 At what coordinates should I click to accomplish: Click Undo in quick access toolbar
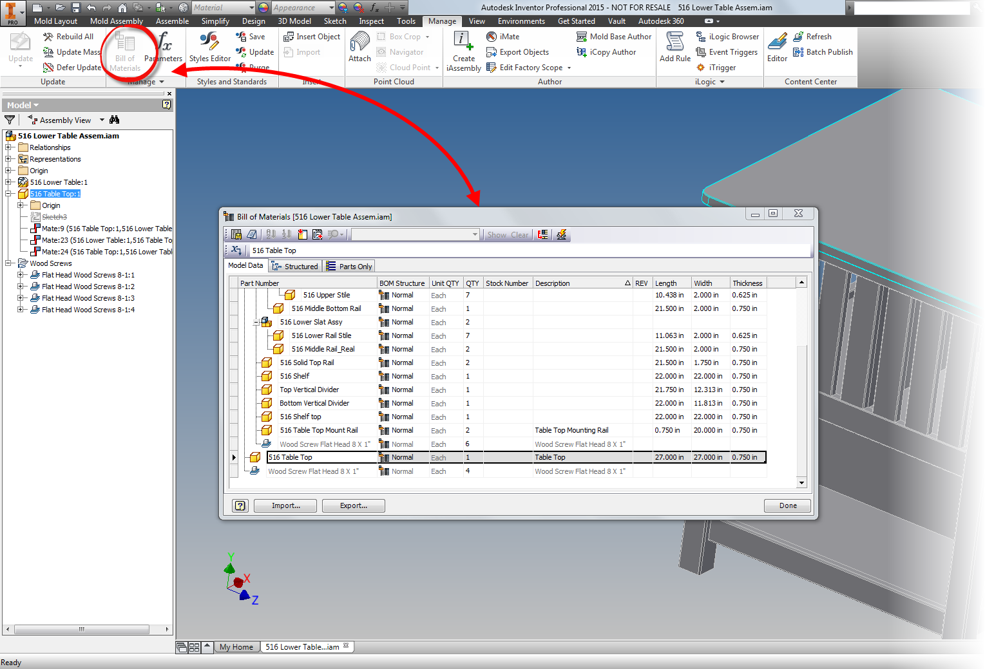click(91, 8)
